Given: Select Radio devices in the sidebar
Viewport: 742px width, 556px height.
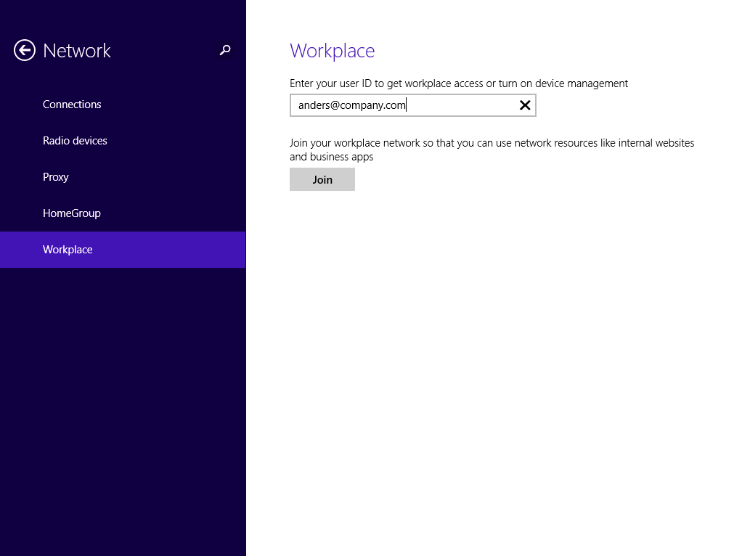Looking at the screenshot, I should pos(75,141).
